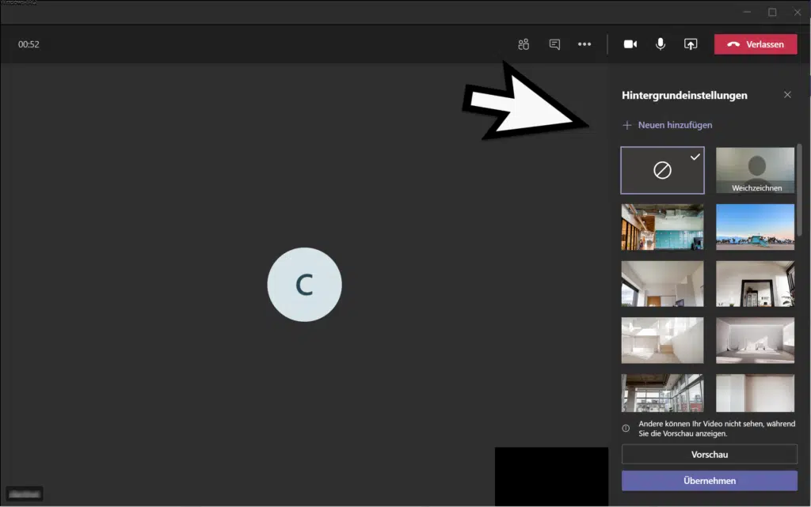Mute the microphone

660,44
